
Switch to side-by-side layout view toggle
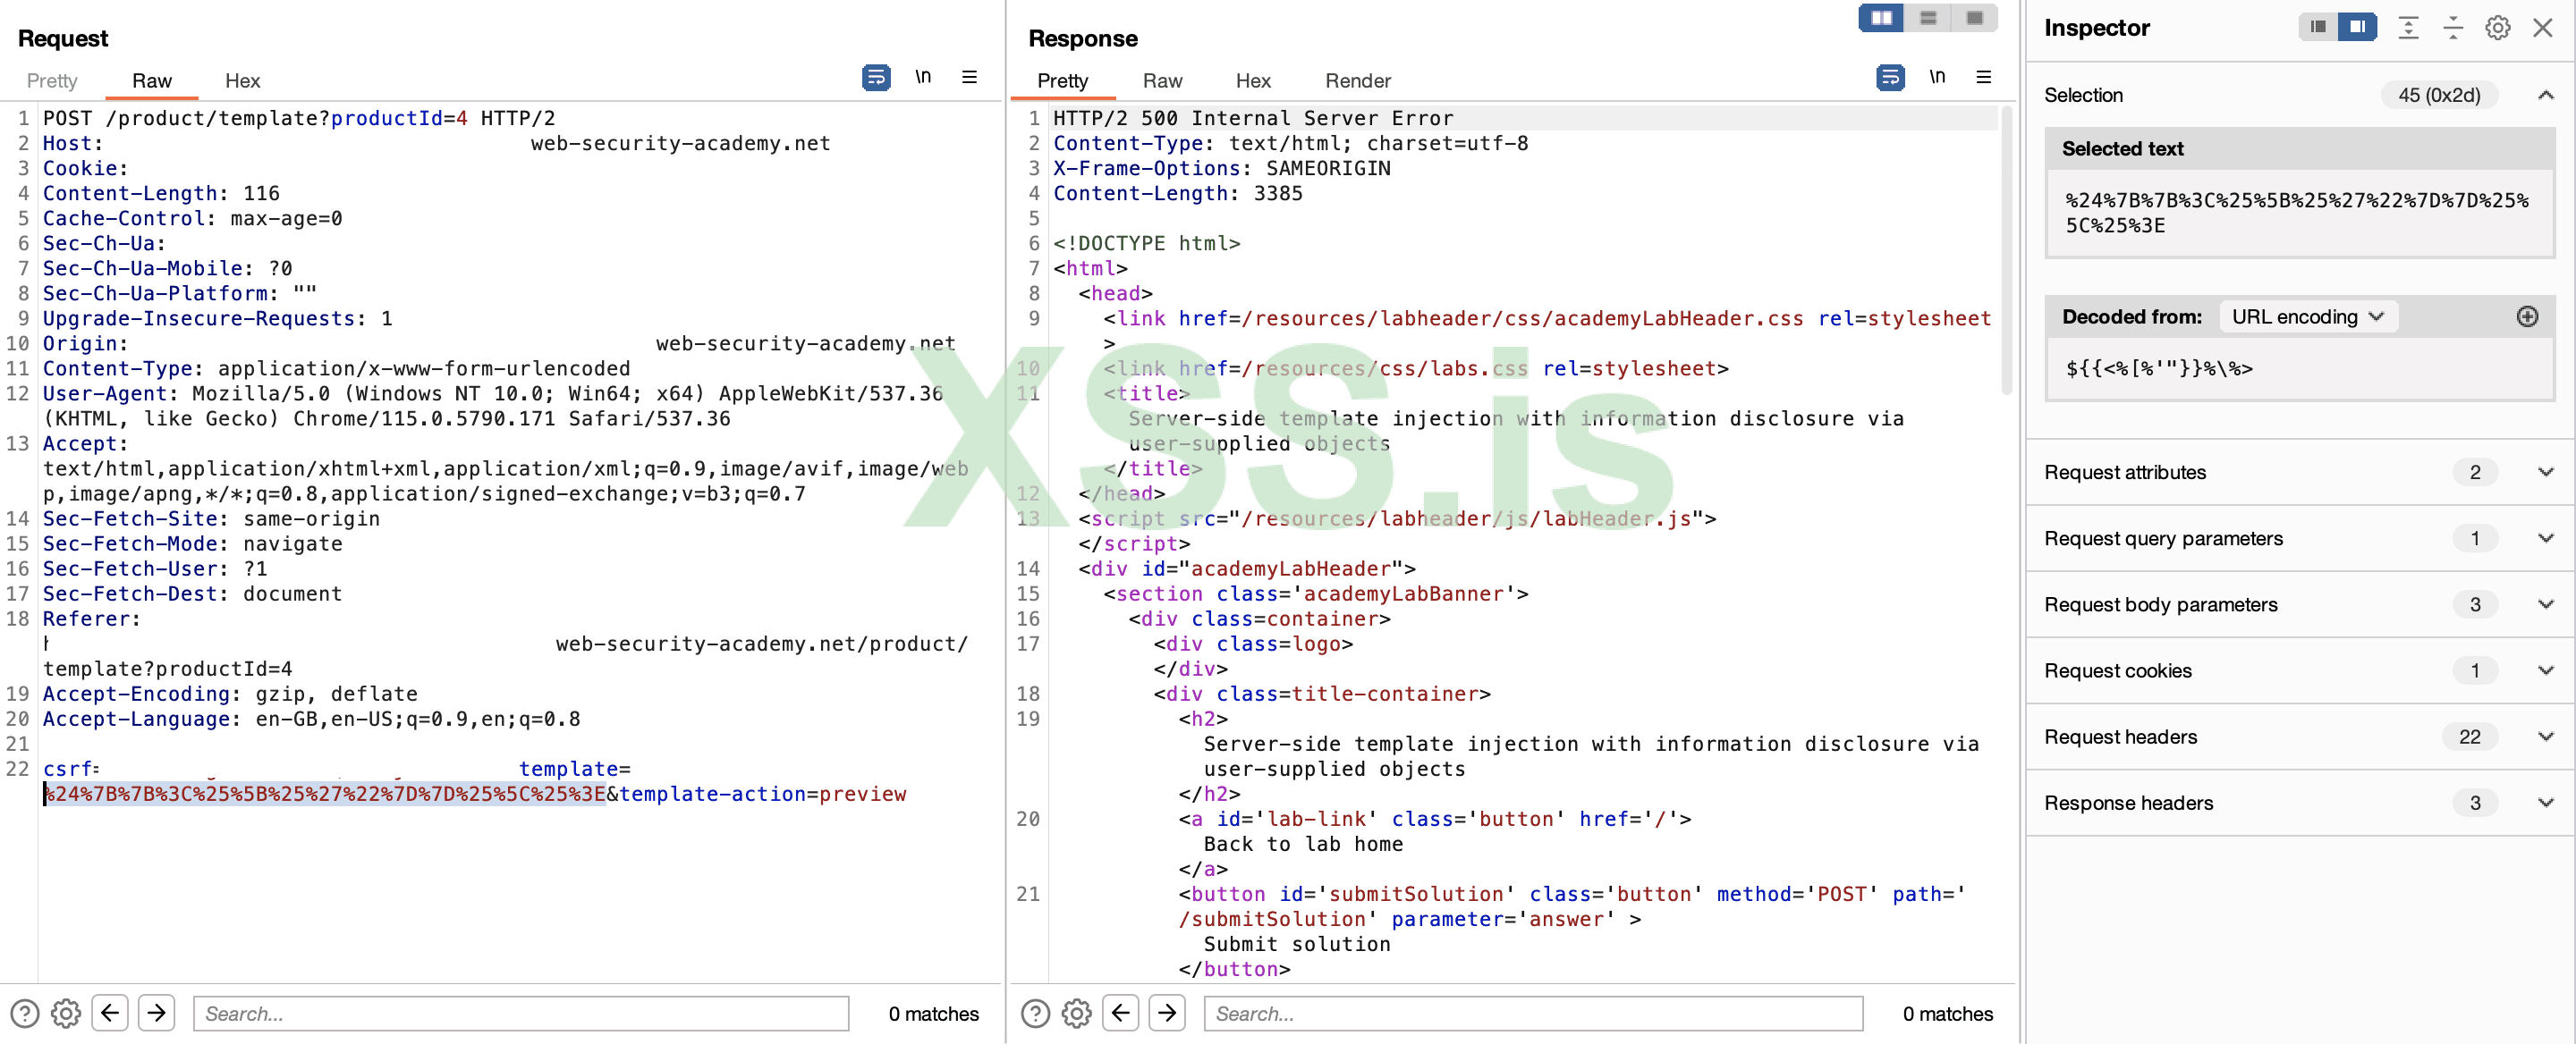(1880, 18)
